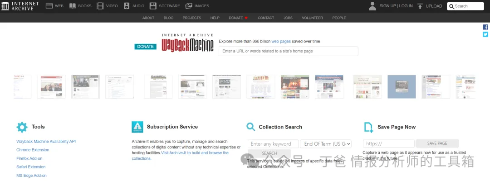Open the Books section icon
Image resolution: width=490 pixels, height=181 pixels.
73,6
